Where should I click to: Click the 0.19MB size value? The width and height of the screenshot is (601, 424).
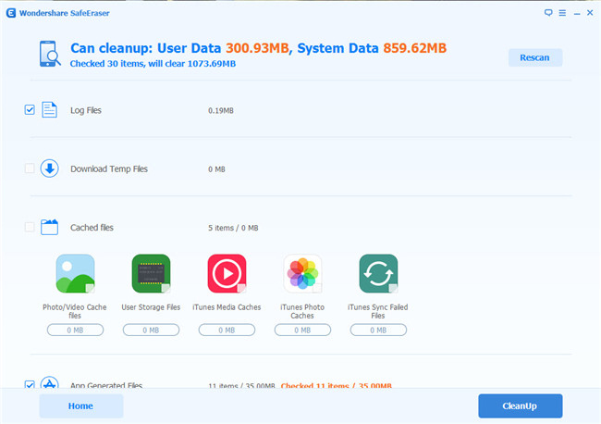pyautogui.click(x=221, y=110)
